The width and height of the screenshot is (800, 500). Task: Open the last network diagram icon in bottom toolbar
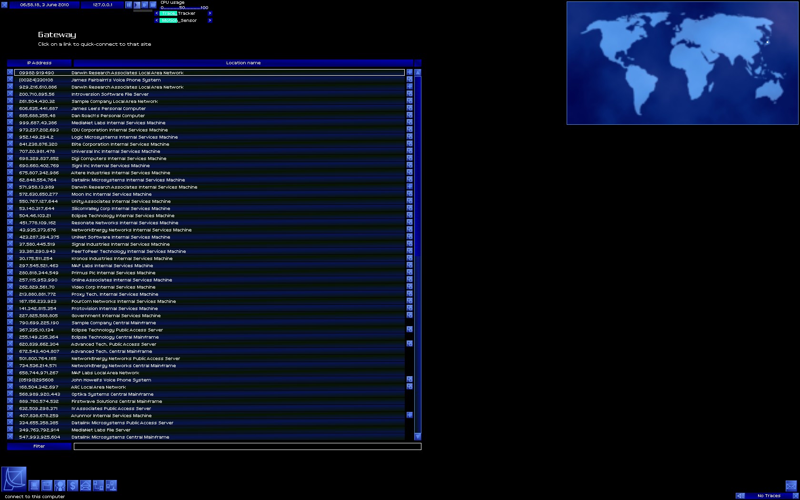click(x=111, y=486)
